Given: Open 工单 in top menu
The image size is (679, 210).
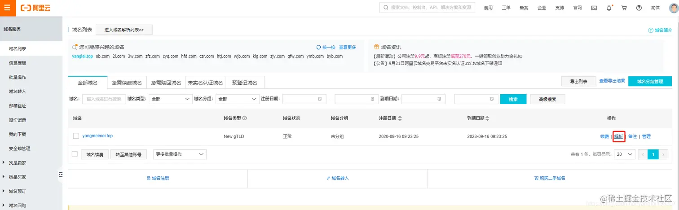Looking at the screenshot, I should pyautogui.click(x=506, y=8).
